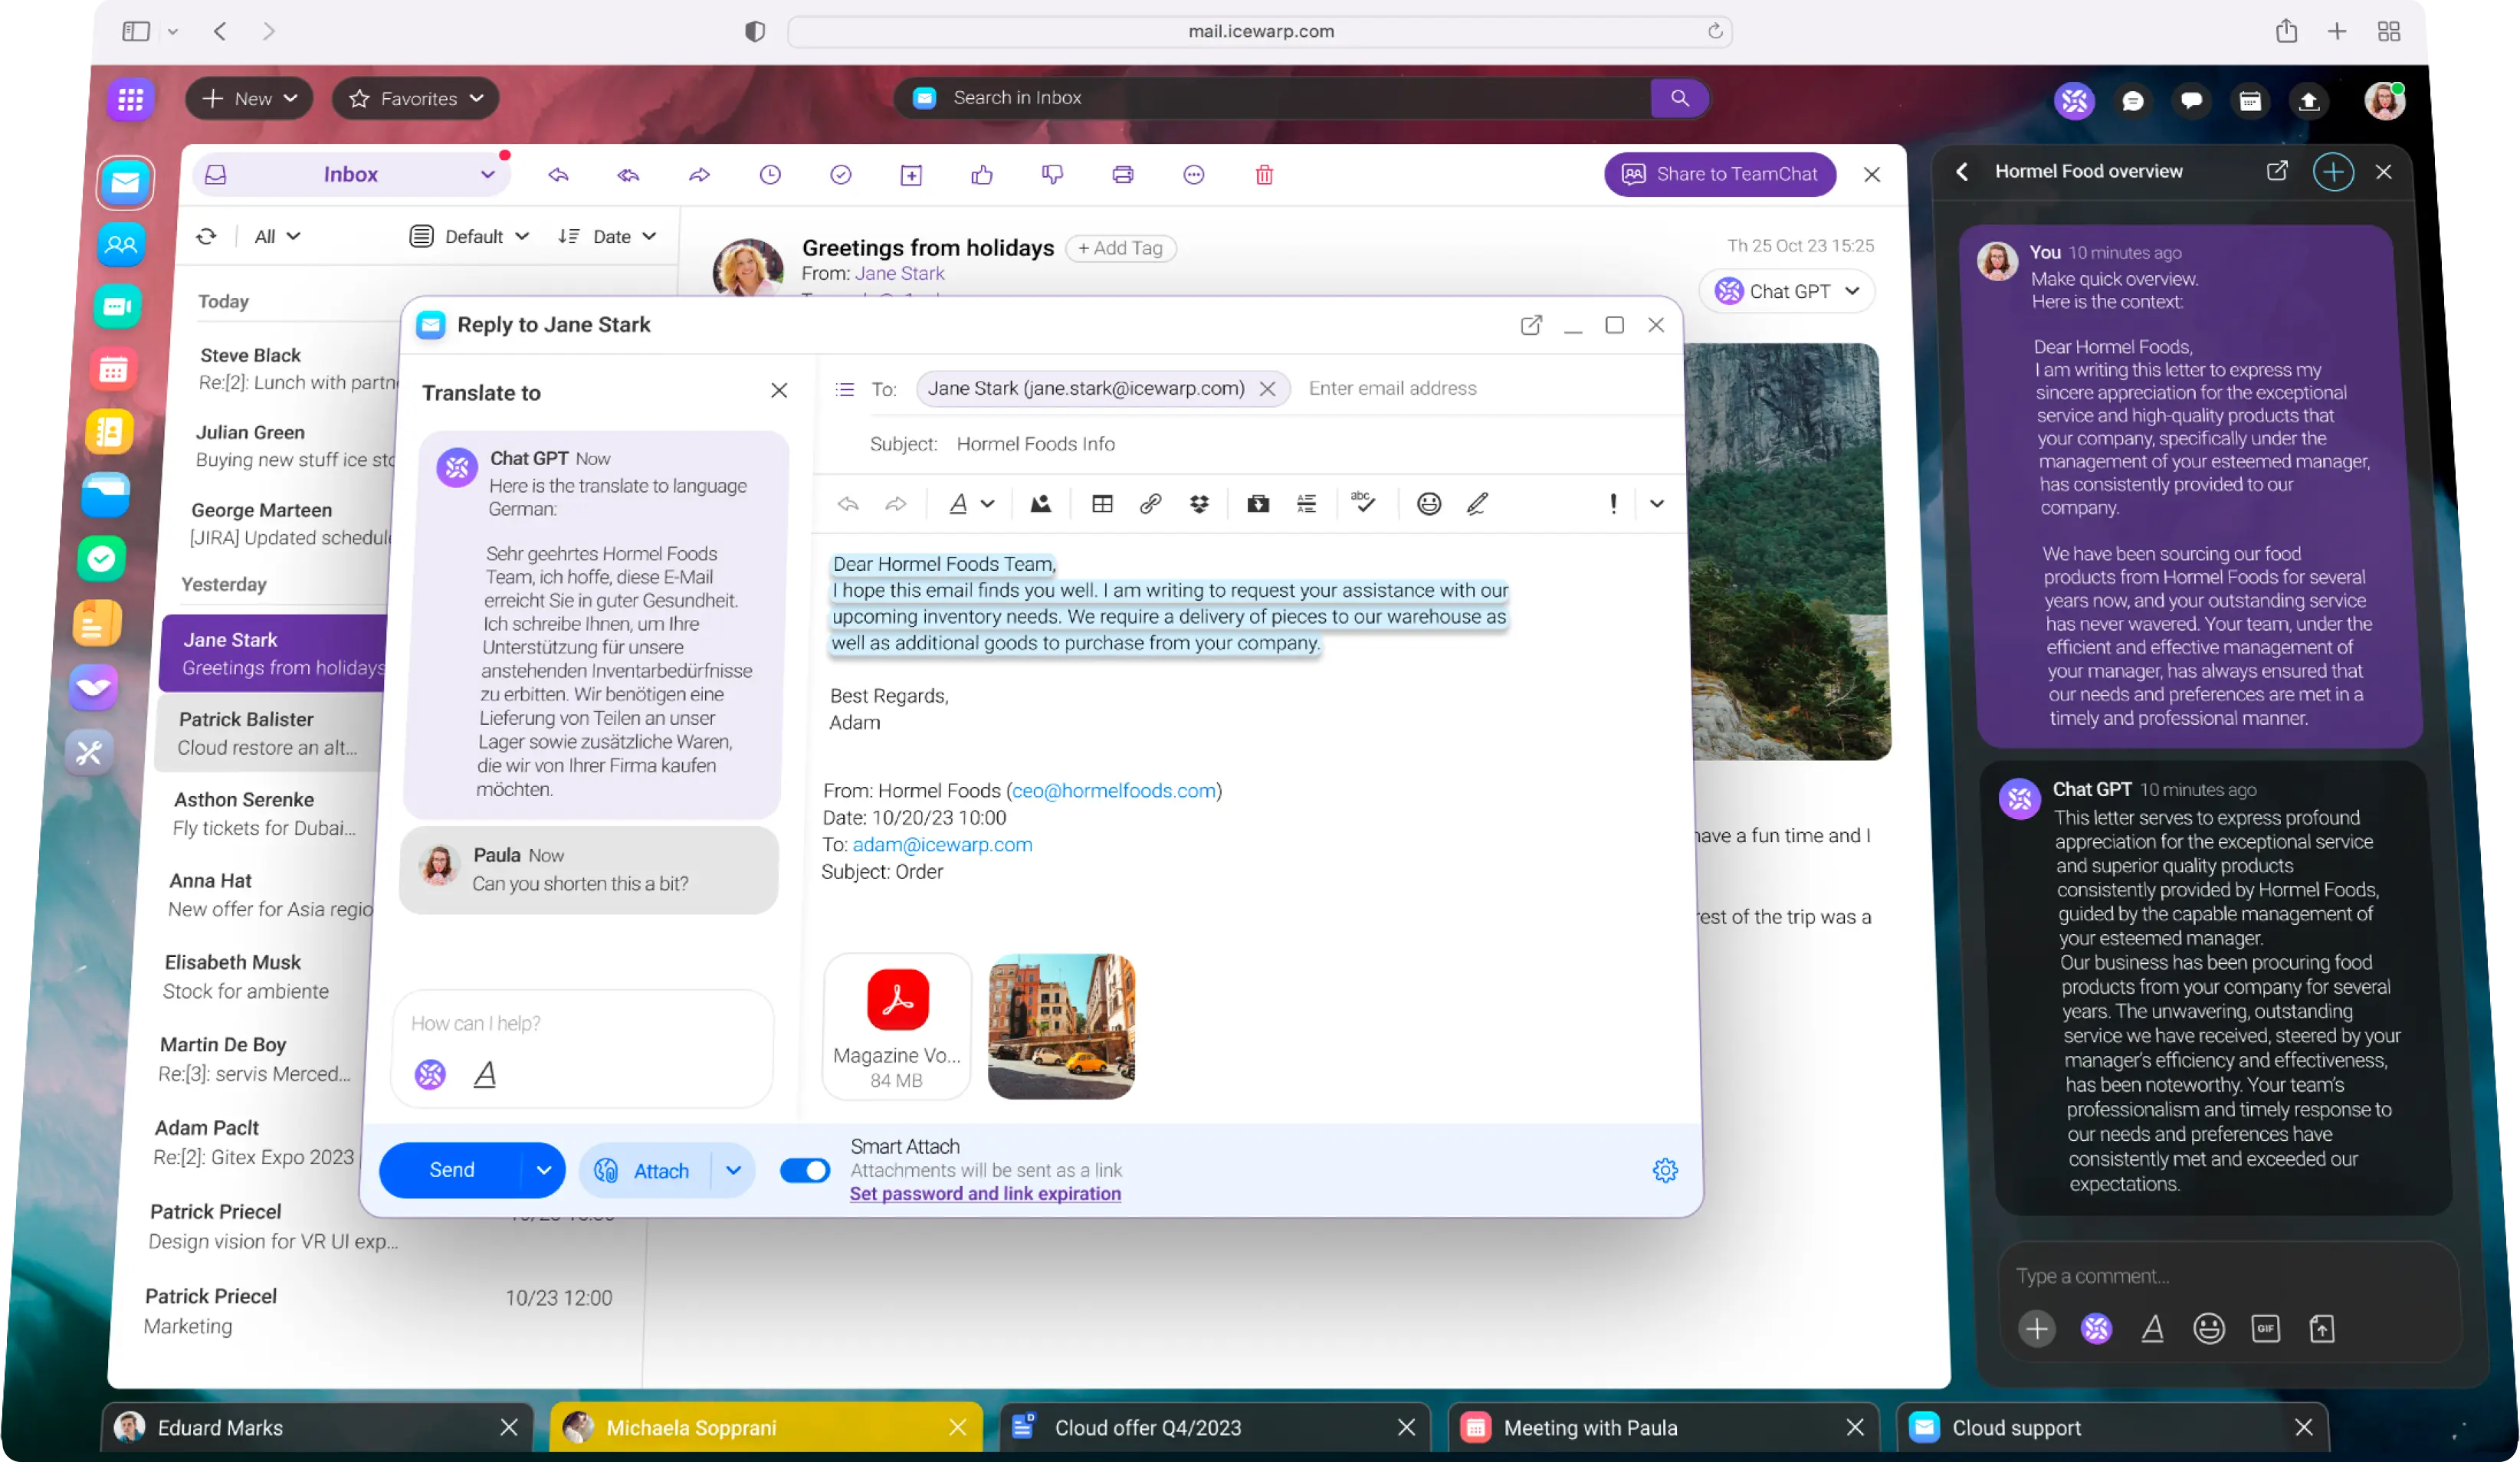Click the thumbs up icon

tap(981, 175)
